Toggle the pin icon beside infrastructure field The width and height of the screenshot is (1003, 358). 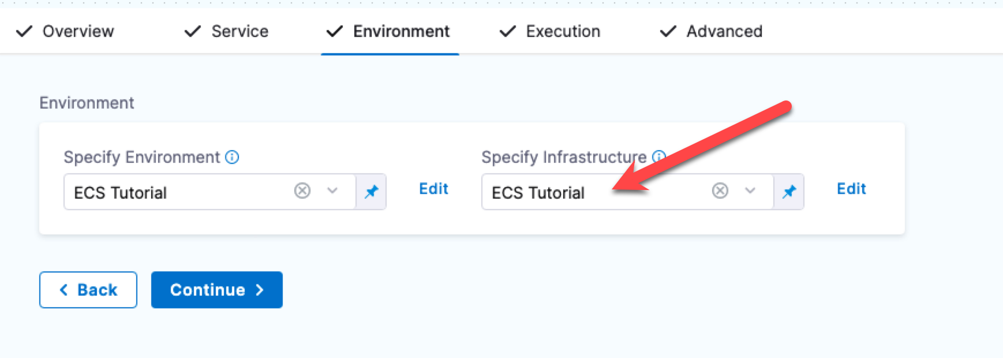point(789,192)
